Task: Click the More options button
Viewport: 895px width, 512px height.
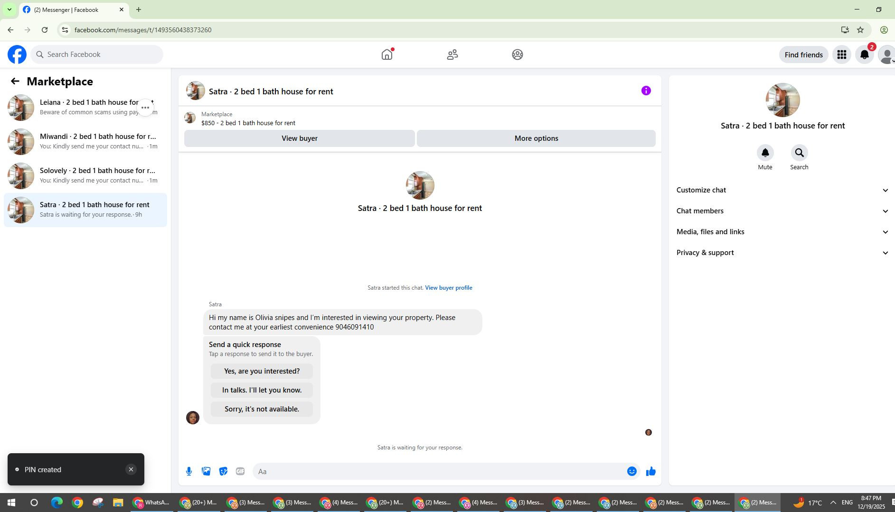Action: pos(536,138)
